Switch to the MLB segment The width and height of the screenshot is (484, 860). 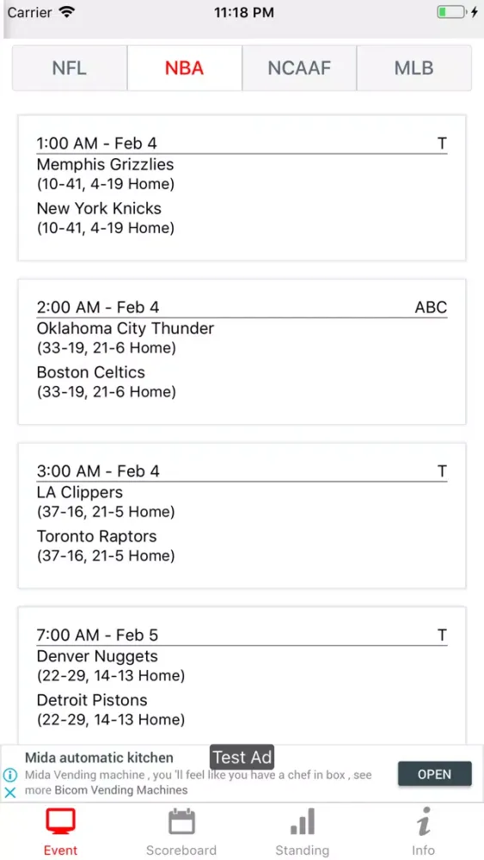point(414,68)
